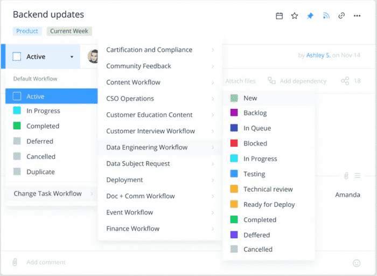Click the Current Week tag
The width and height of the screenshot is (377, 276).
(x=69, y=31)
